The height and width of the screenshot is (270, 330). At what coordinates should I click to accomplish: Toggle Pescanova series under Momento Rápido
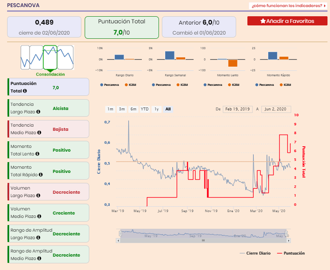[x=265, y=85]
